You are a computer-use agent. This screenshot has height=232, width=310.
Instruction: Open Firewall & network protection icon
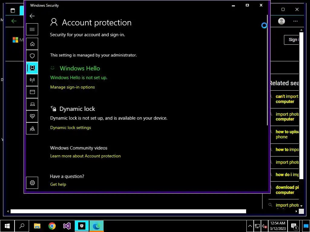32,80
